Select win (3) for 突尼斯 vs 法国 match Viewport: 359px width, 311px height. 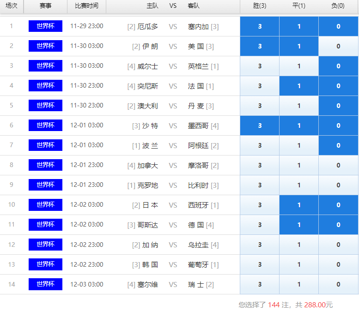260,86
